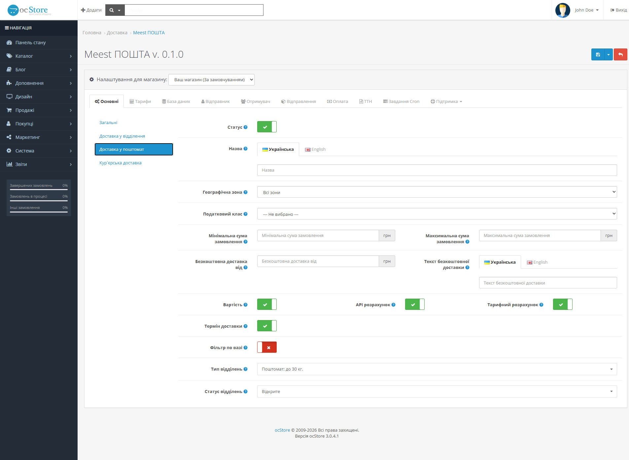The width and height of the screenshot is (629, 460).
Task: Expand the Каталог sidebar menu
Action: pyautogui.click(x=39, y=56)
